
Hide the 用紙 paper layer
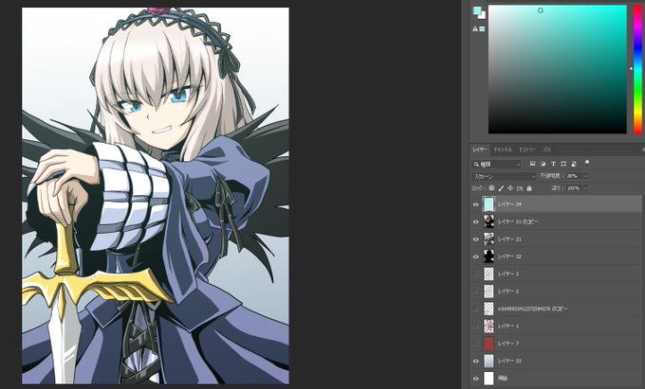pyautogui.click(x=476, y=379)
